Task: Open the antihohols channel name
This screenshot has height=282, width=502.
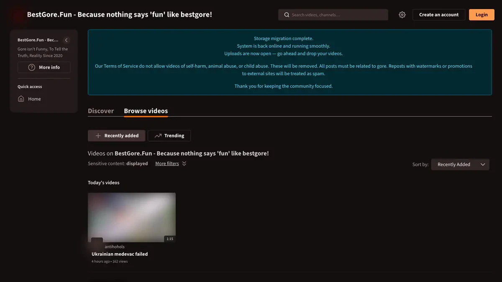Action: (115, 247)
